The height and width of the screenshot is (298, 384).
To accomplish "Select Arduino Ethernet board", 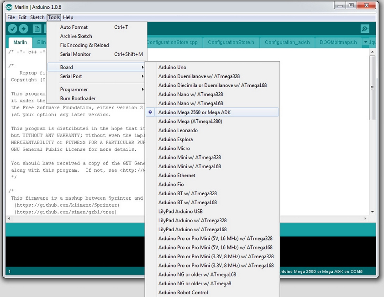I will point(212,176).
